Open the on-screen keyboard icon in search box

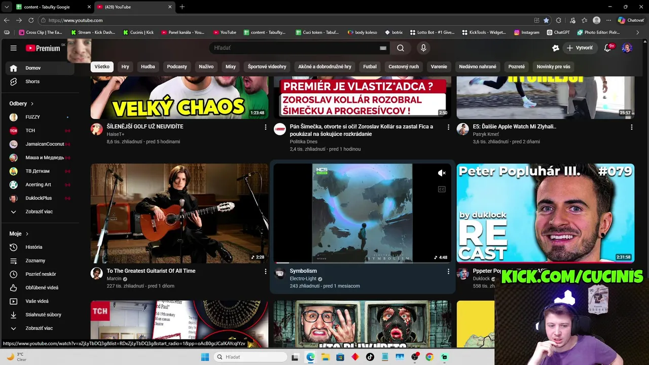point(383,48)
